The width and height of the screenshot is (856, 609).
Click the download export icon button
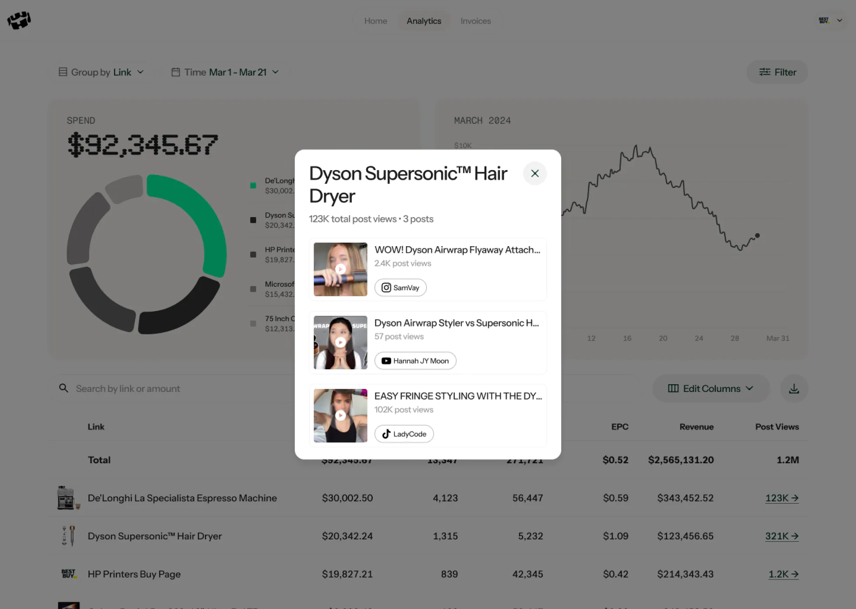(x=794, y=388)
